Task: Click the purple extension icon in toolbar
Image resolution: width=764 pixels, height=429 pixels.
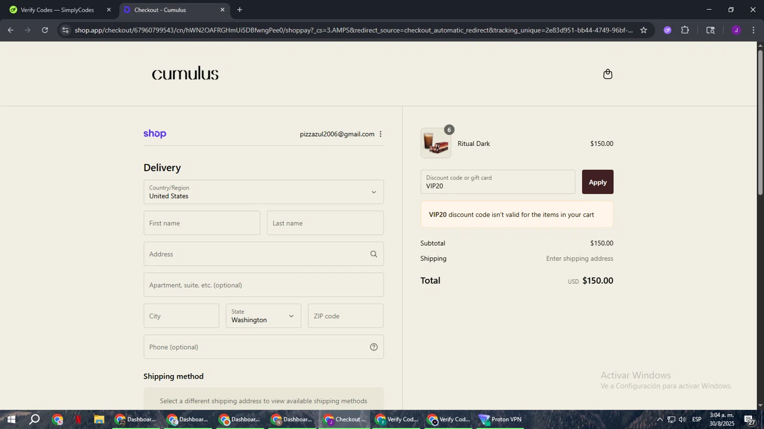Action: pos(667,30)
